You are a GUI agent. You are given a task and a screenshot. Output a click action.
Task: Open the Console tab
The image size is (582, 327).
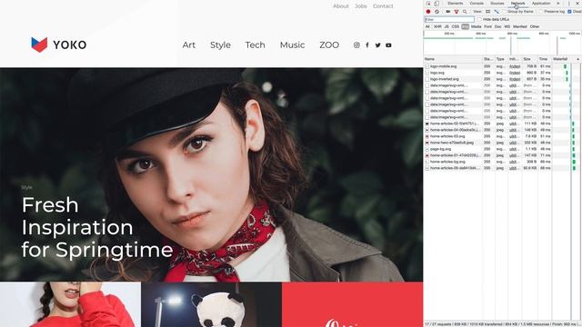tap(477, 4)
